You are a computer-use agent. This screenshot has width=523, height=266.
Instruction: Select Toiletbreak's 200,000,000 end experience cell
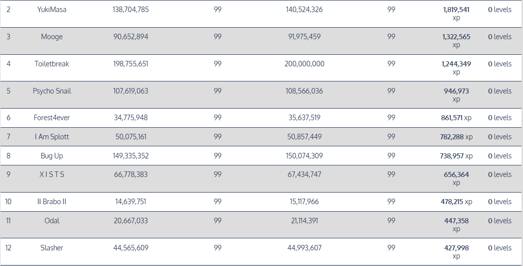click(x=304, y=64)
